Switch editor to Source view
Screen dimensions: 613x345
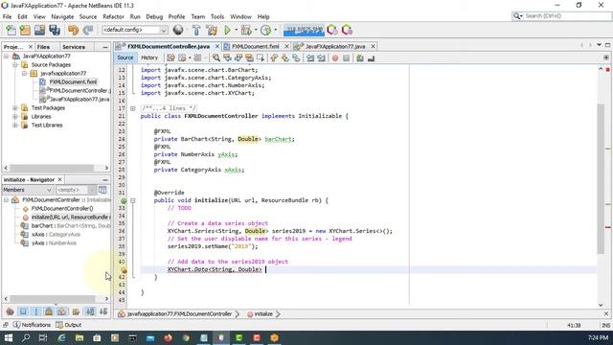125,57
